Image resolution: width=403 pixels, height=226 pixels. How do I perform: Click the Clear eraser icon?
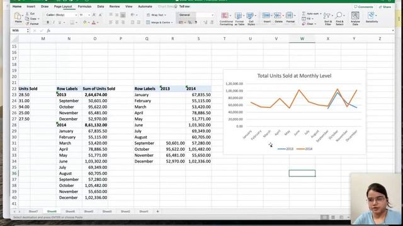click(304, 24)
